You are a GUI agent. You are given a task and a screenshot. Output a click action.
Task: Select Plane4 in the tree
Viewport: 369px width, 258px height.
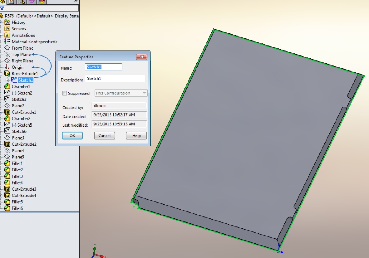tap(18, 151)
